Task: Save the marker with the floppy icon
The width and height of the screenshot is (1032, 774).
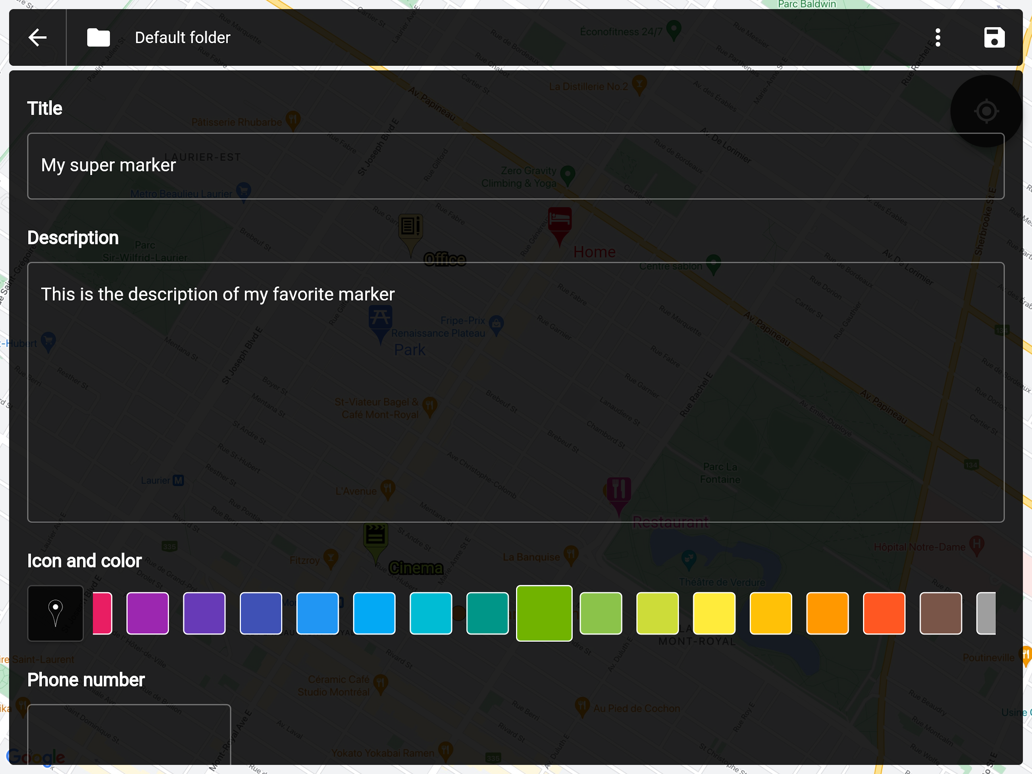Action: (994, 38)
